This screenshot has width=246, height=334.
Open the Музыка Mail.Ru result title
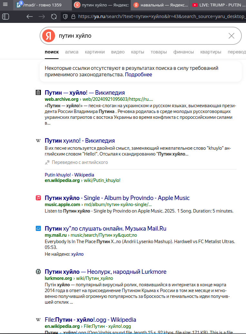tap(105, 229)
